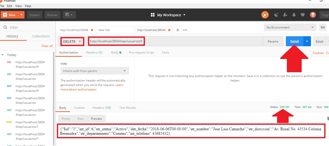Enable Preview mode for the response
Image resolution: width=329 pixels, height=146 pixels.
pos(96,118)
